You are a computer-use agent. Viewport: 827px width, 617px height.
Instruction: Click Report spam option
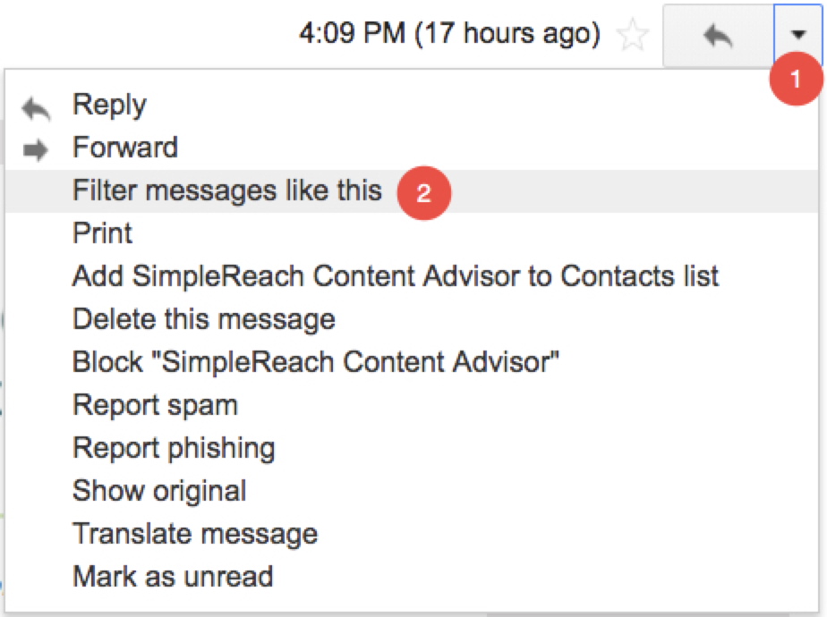[155, 404]
